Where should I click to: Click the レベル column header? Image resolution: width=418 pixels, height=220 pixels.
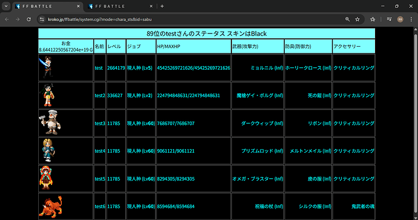(116, 47)
